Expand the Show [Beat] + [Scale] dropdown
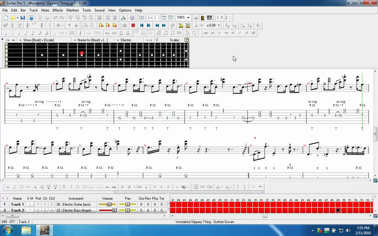This screenshot has height=236, width=378. point(20,40)
